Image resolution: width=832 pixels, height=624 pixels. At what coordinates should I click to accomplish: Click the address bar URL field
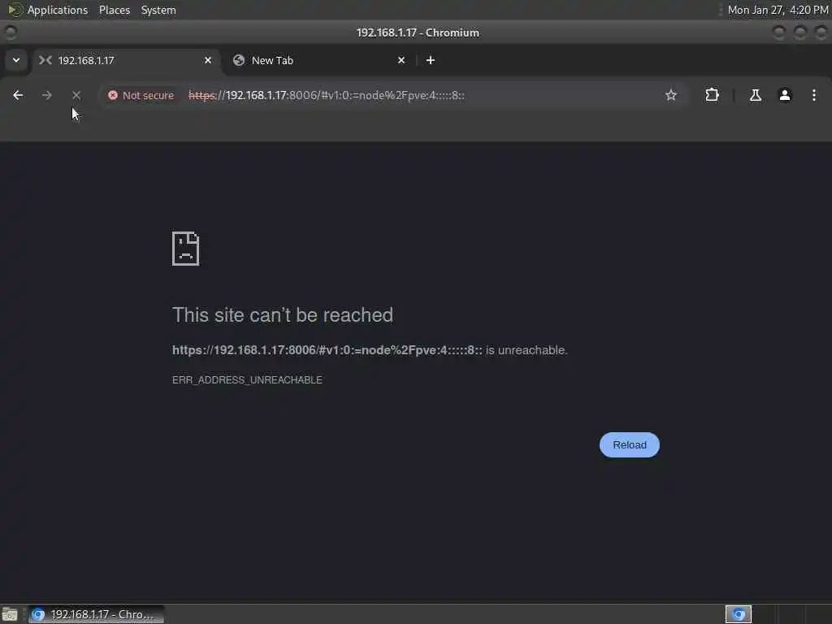tap(419, 95)
